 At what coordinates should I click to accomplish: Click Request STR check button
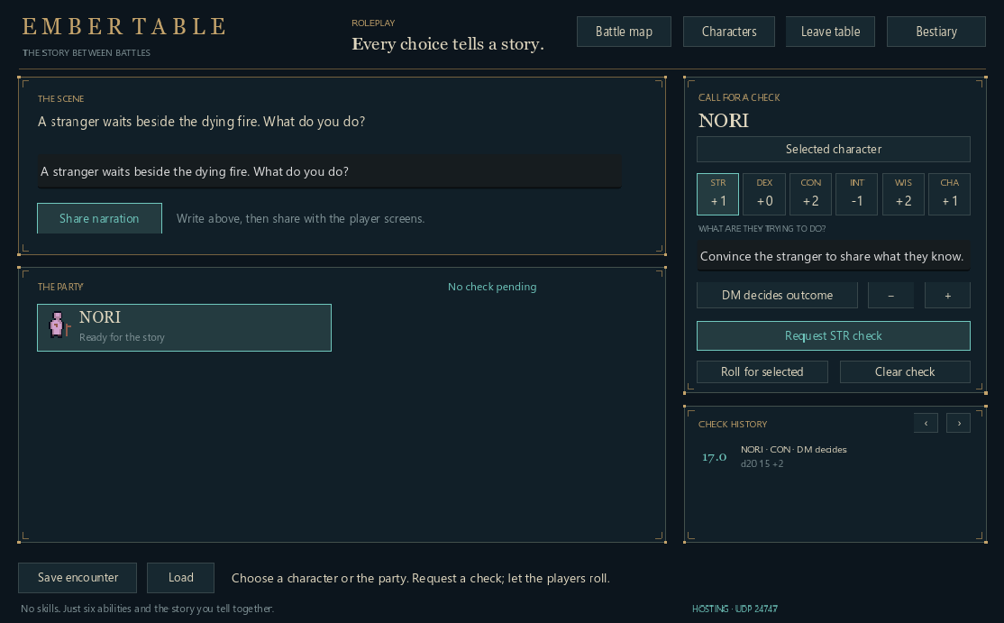834,335
